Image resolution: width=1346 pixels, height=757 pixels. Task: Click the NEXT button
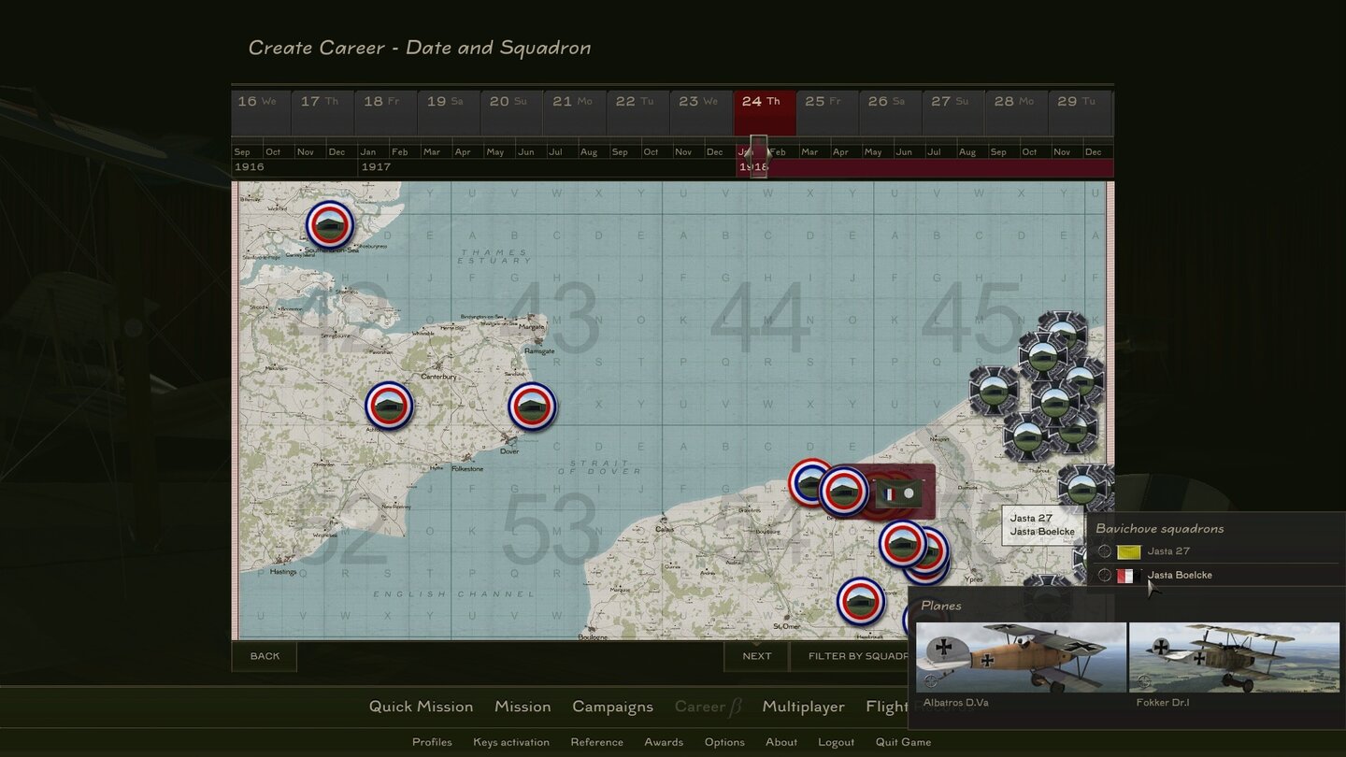757,656
